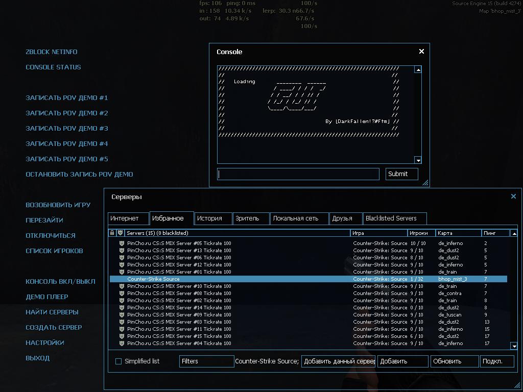Sort servers by Игра column
The width and height of the screenshot is (523, 392).
click(379, 233)
